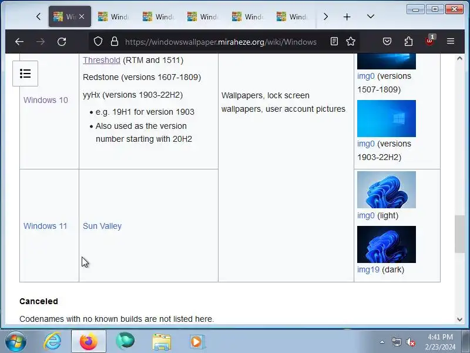Open the Threshold link
The image size is (470, 353).
click(x=102, y=60)
